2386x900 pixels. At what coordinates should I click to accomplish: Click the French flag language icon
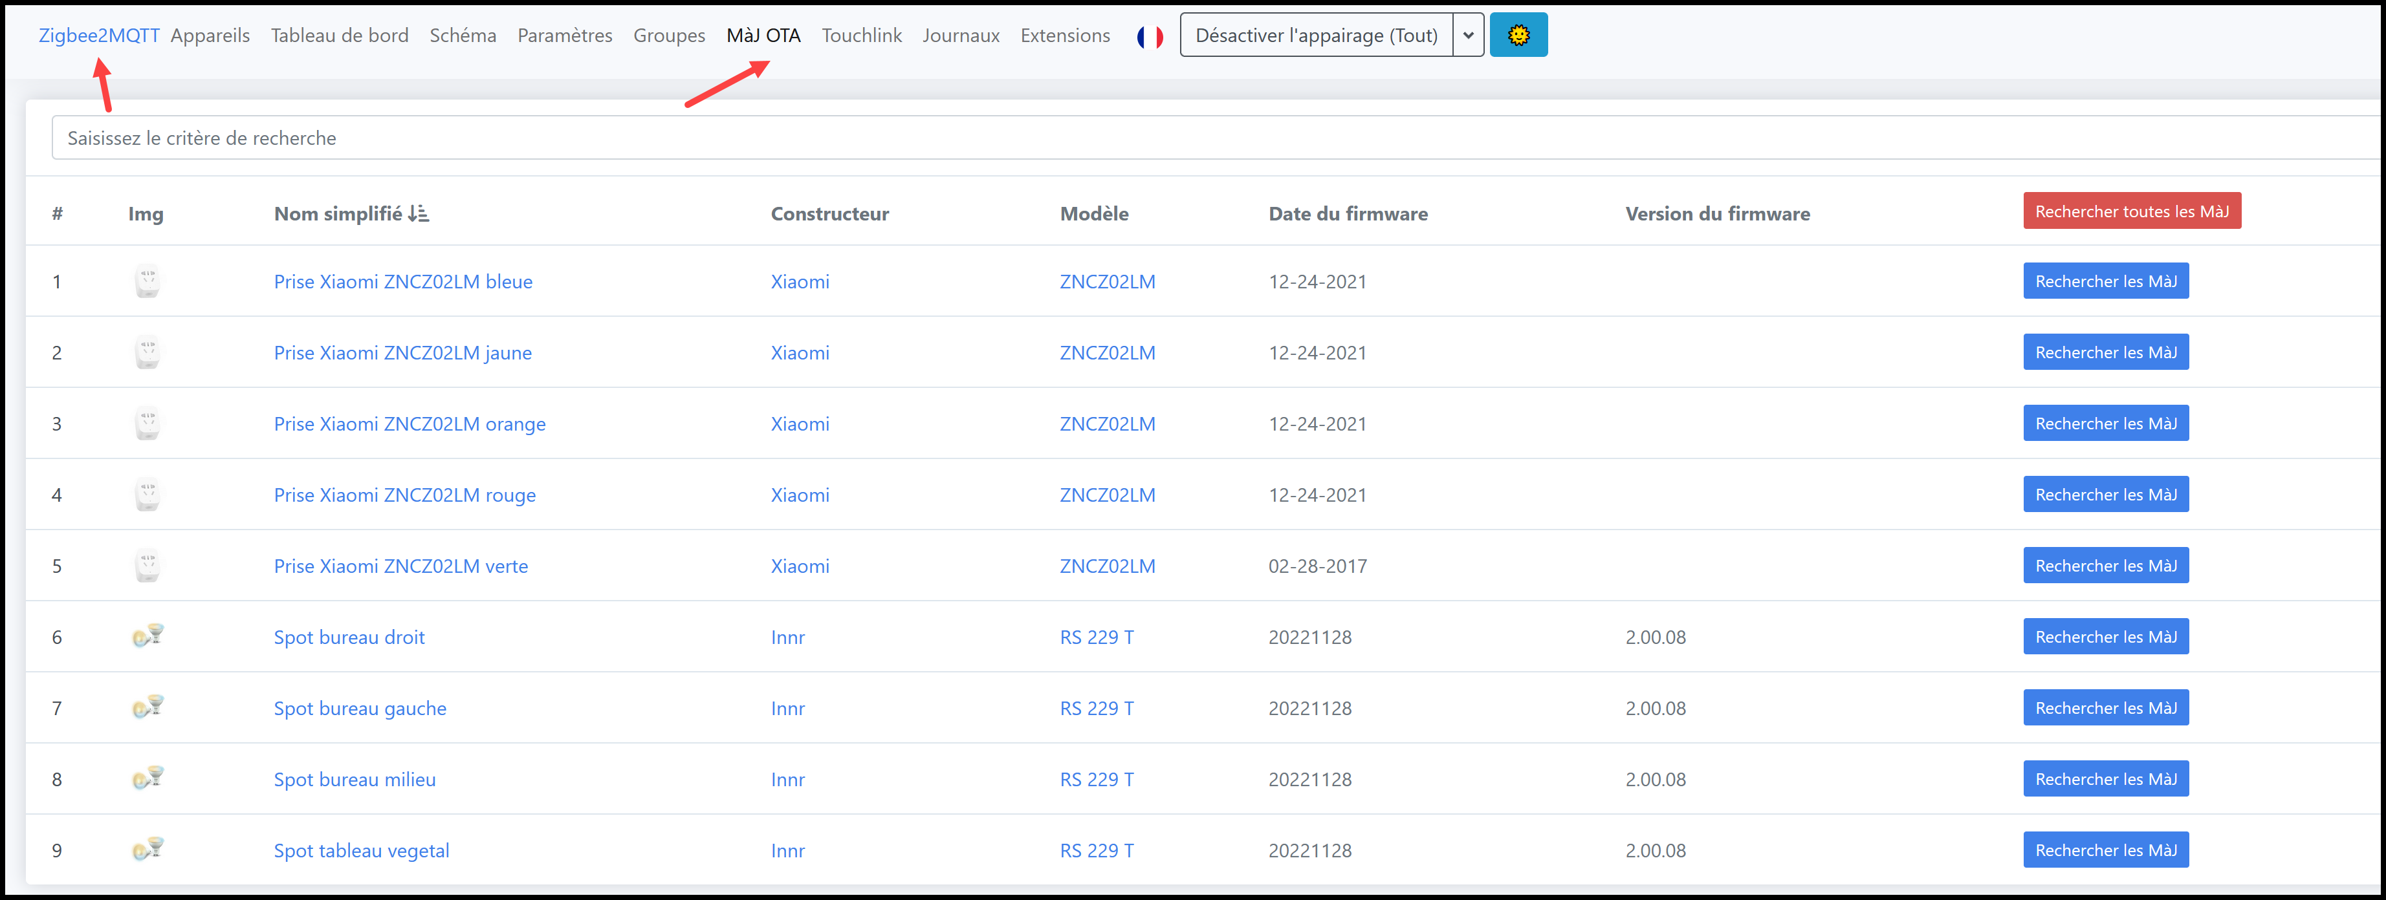coord(1150,37)
